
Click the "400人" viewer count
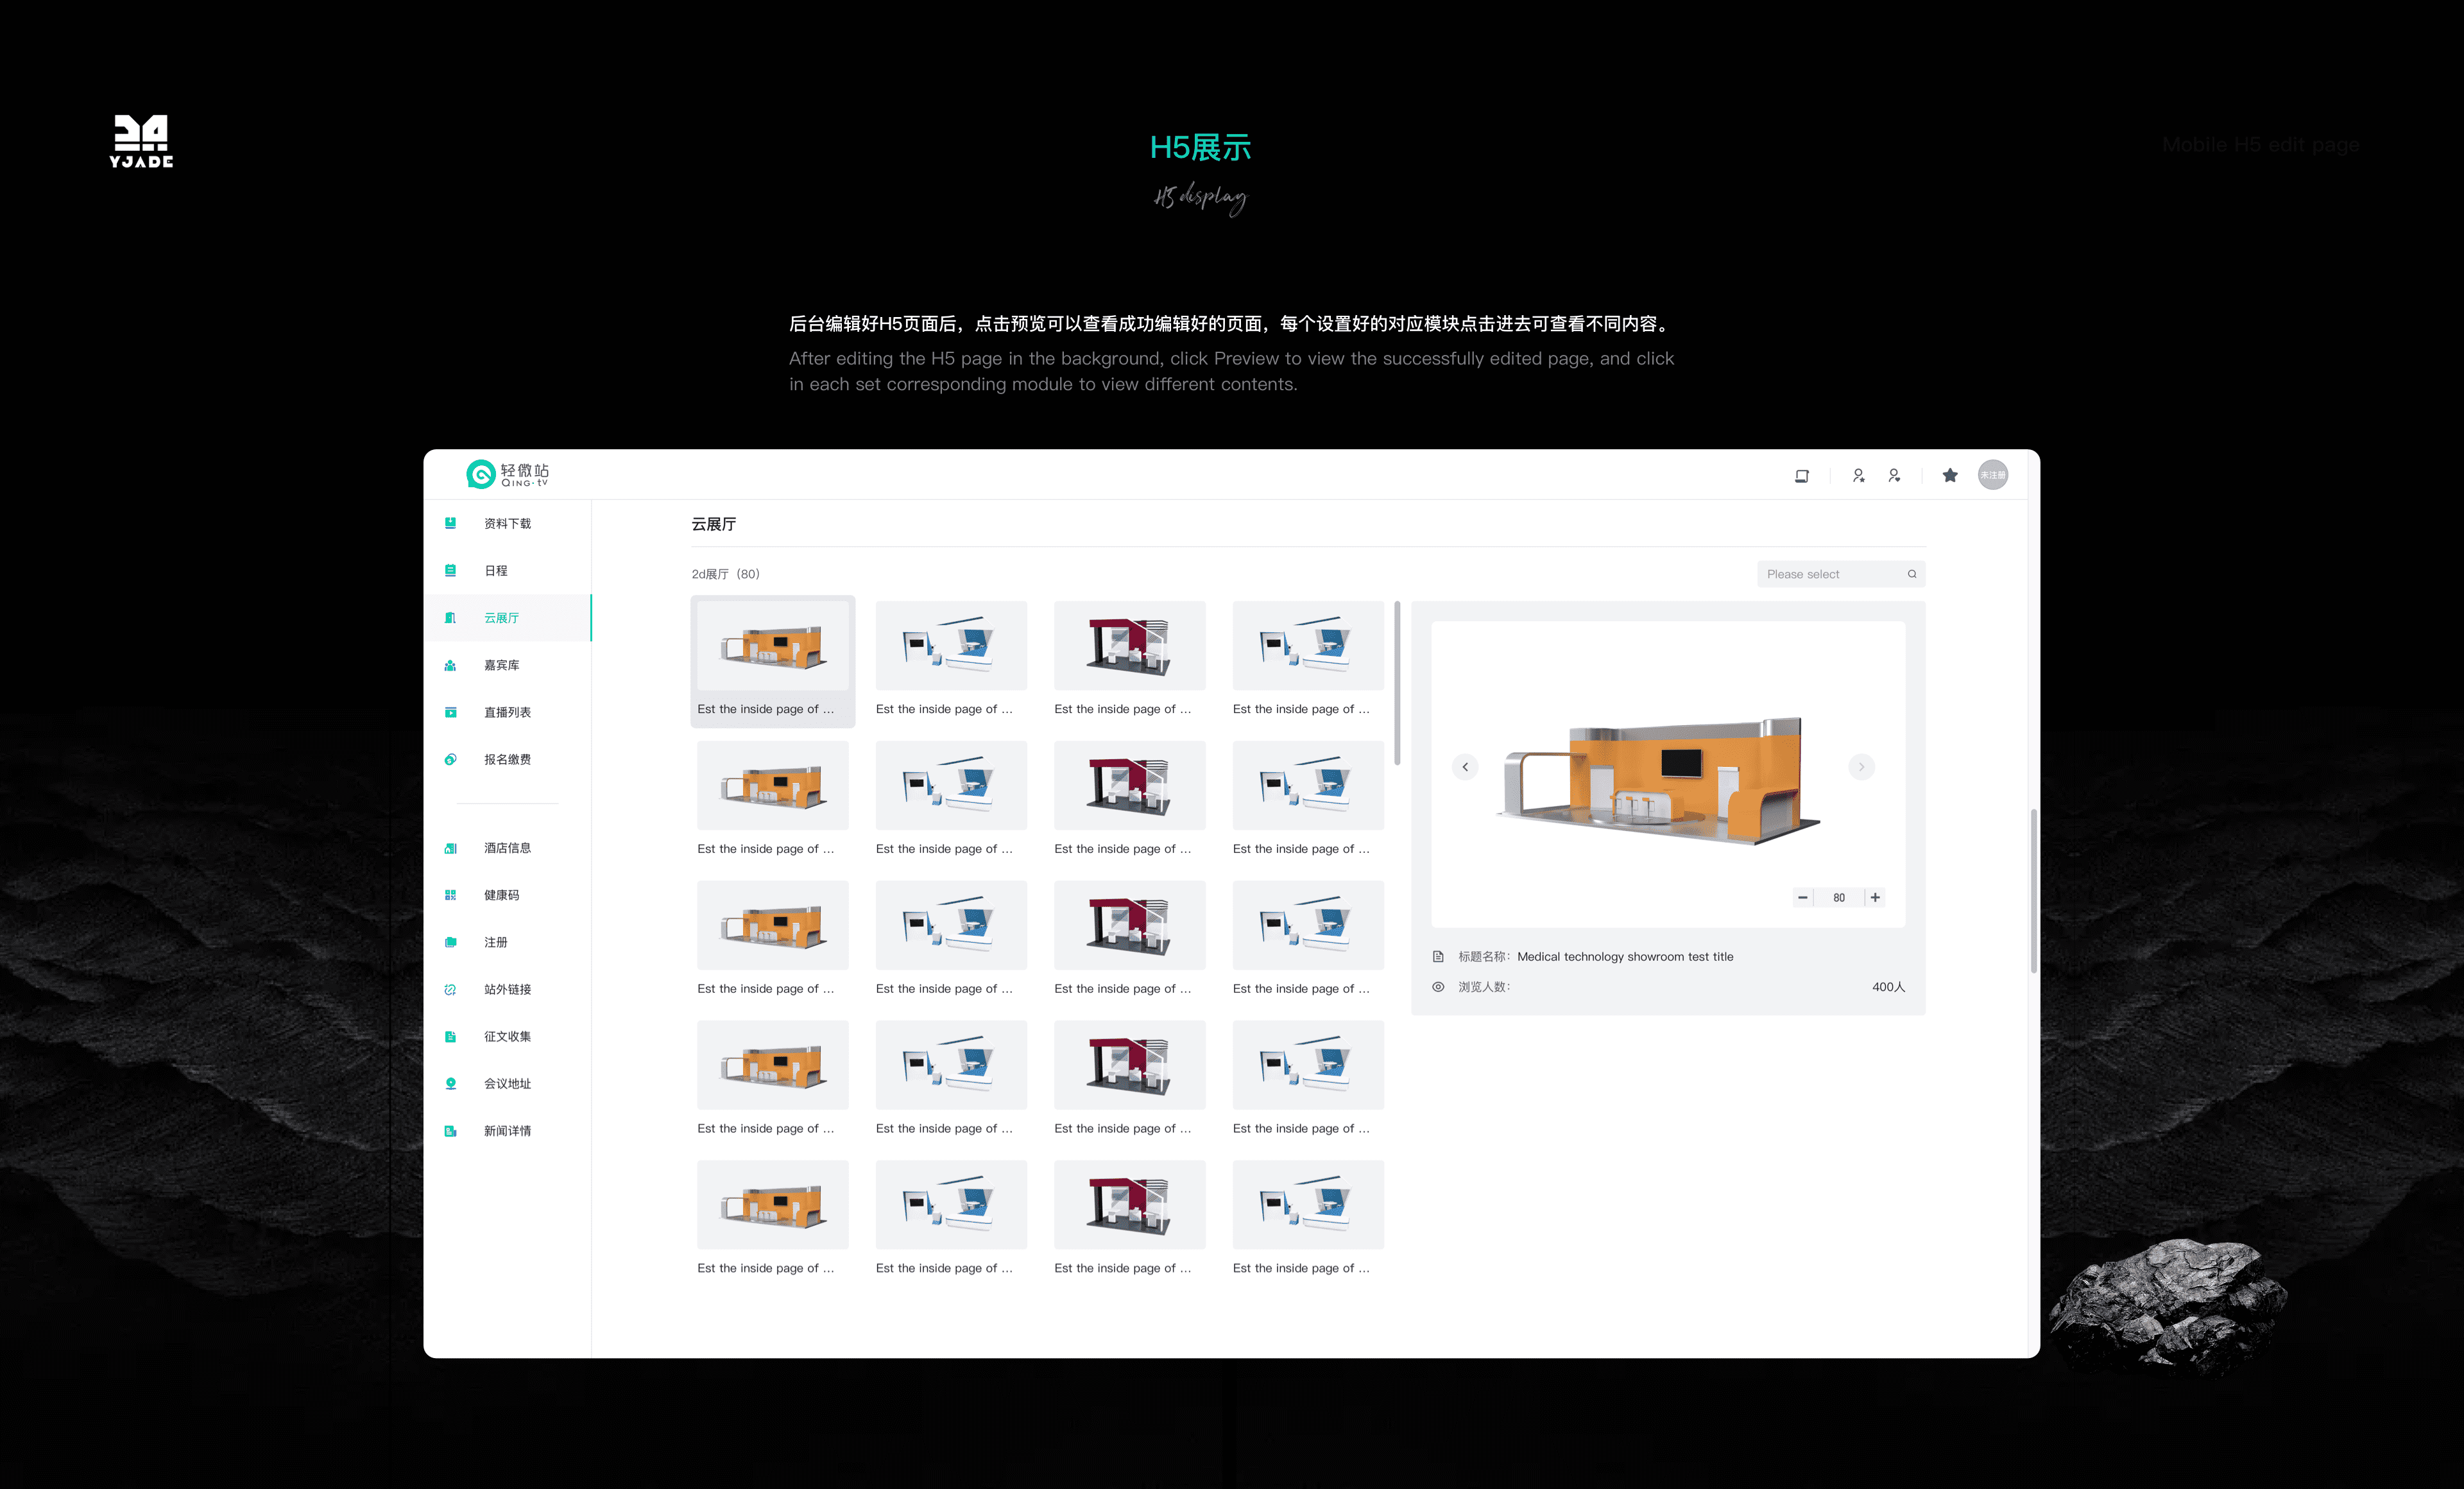(1888, 987)
